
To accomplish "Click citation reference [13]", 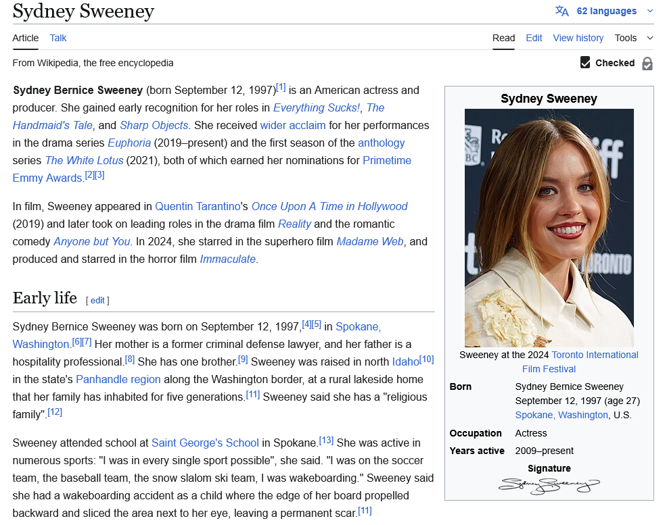I will 326,440.
